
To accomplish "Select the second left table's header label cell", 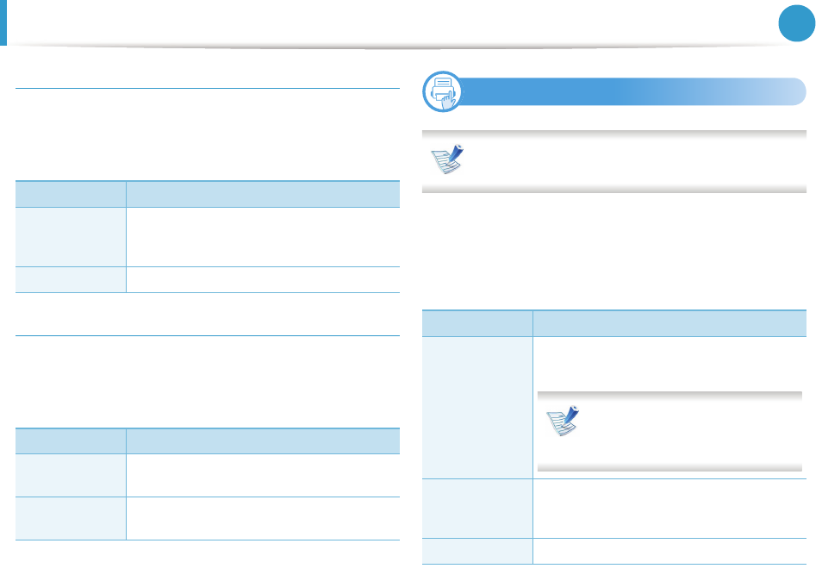I will coord(71,441).
